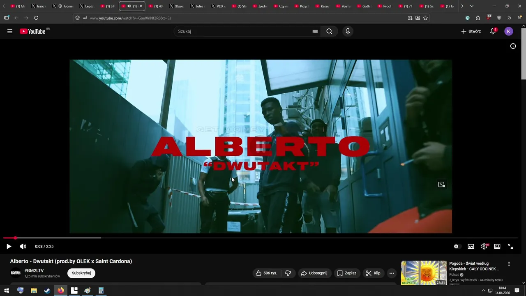Open the YouTube guide hamburger menu
This screenshot has height=296, width=526.
click(x=10, y=31)
